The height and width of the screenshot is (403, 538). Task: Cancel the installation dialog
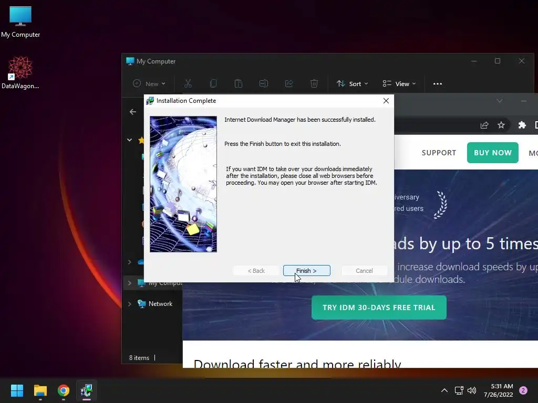click(x=364, y=271)
